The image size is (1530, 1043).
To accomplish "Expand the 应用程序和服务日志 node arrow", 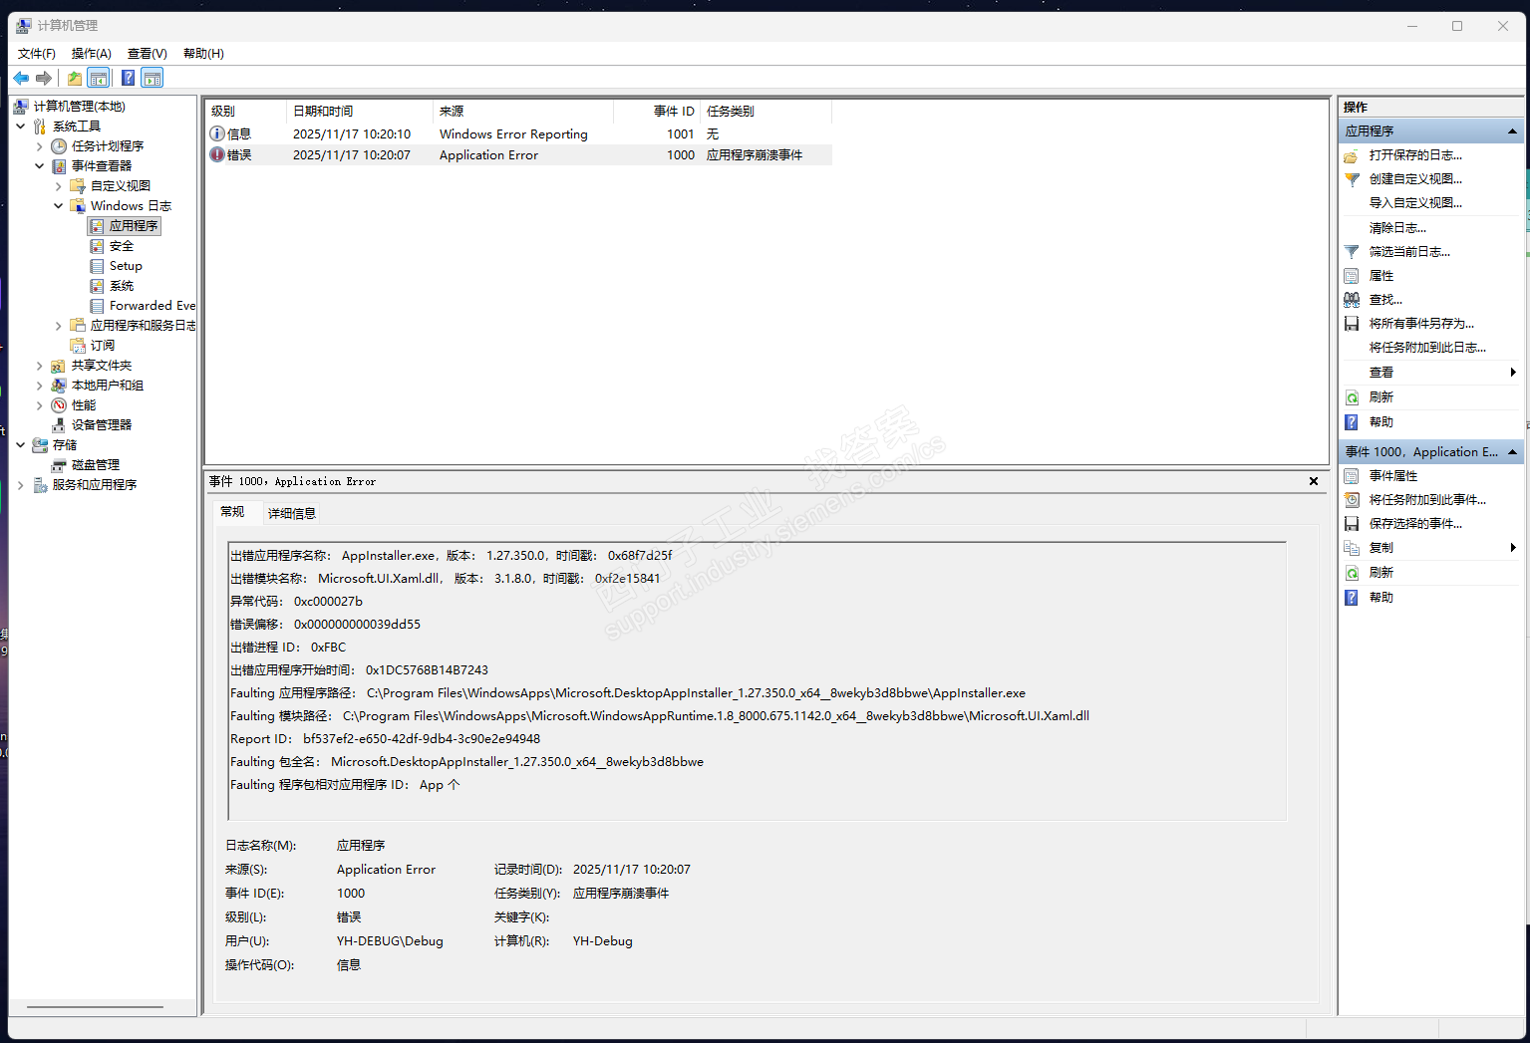I will (x=59, y=326).
